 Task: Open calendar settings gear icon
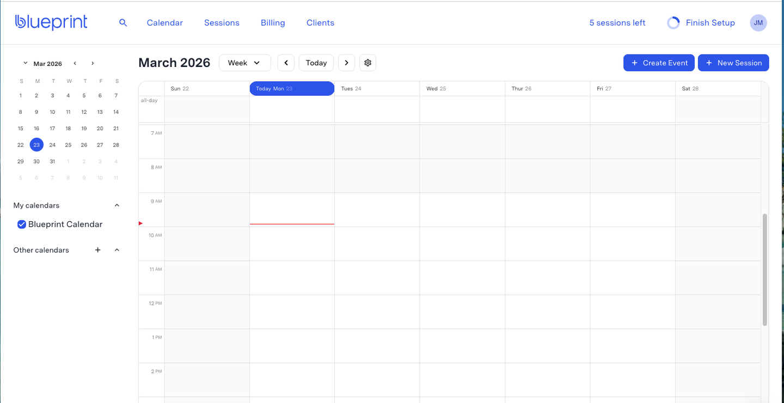(367, 63)
